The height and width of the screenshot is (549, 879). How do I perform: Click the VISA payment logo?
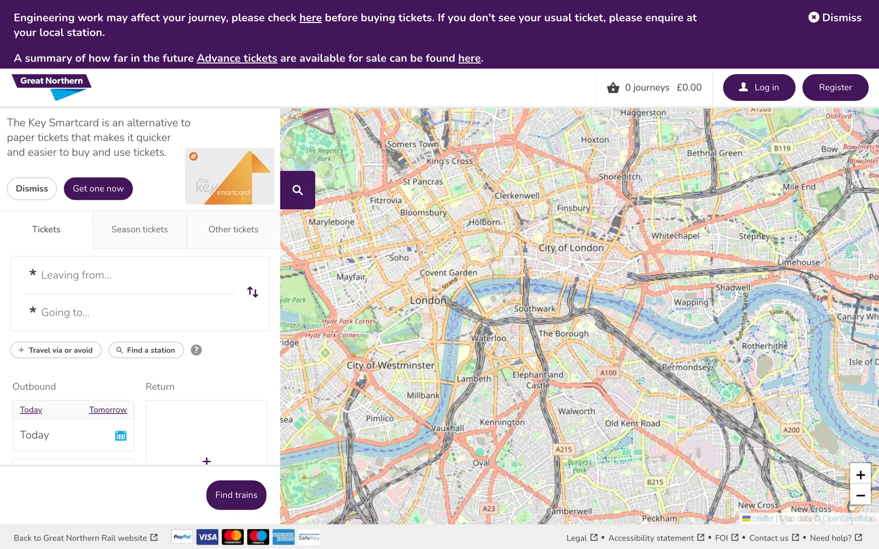click(x=208, y=537)
